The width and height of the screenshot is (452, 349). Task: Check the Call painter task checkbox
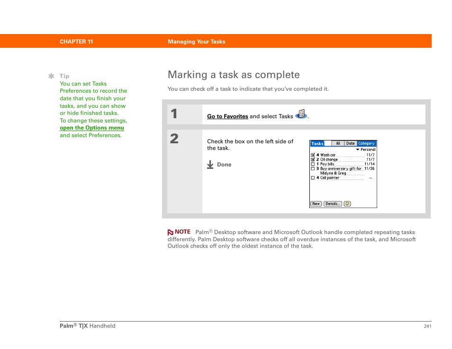point(313,178)
